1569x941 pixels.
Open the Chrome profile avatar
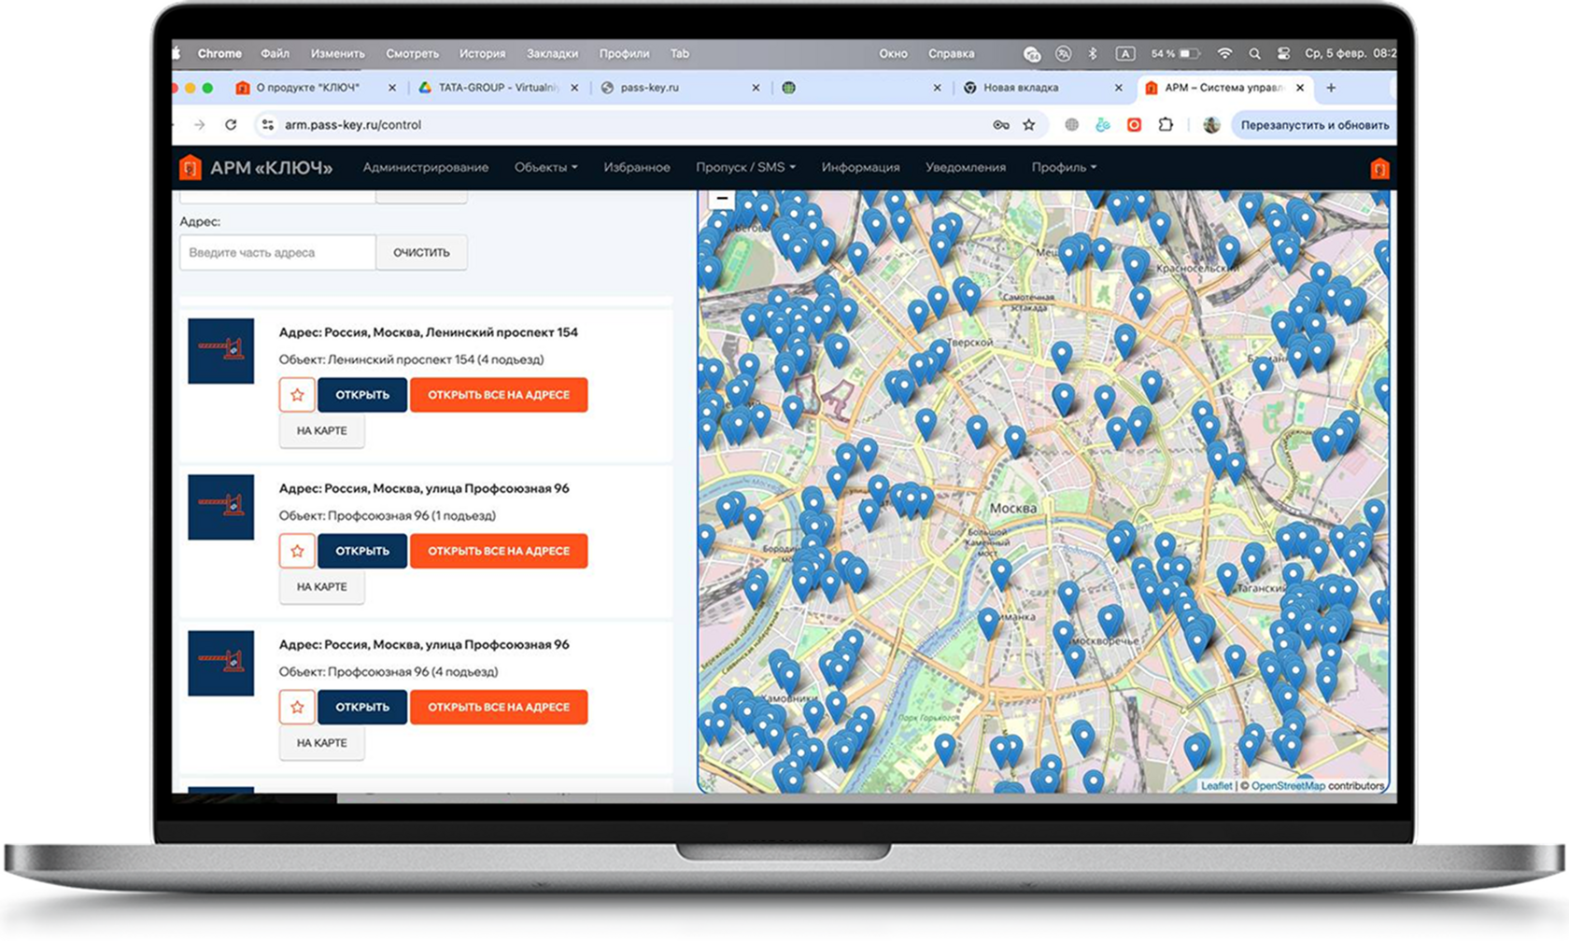pos(1211,124)
